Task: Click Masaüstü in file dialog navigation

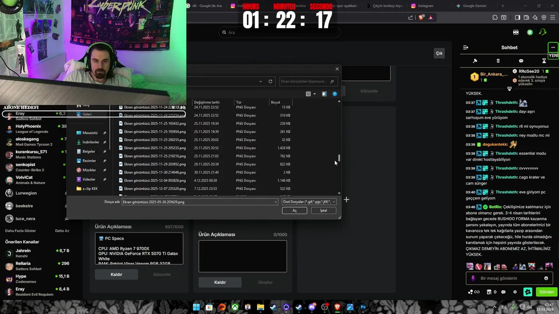Action: (90, 133)
